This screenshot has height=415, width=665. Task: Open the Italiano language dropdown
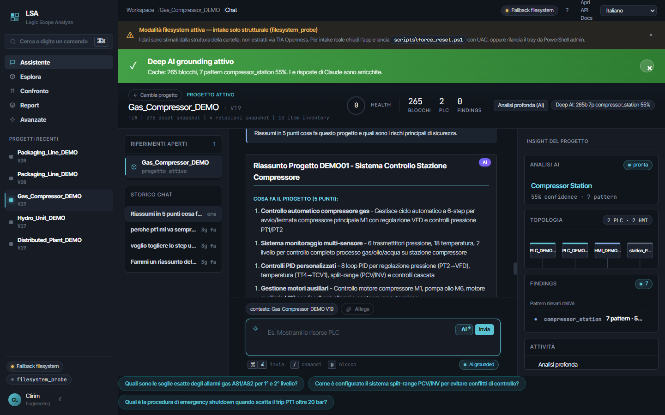(x=628, y=11)
